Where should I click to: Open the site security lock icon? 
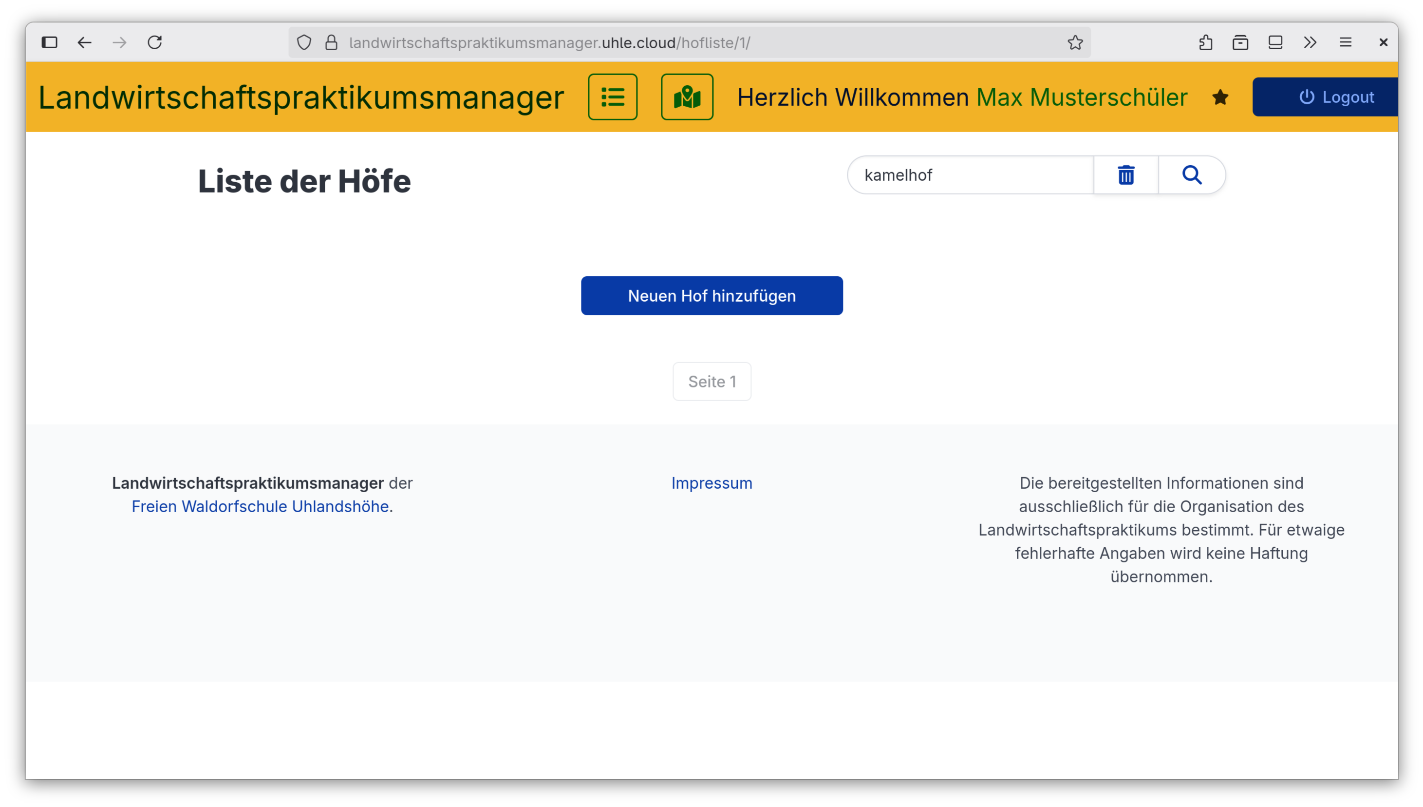coord(331,42)
